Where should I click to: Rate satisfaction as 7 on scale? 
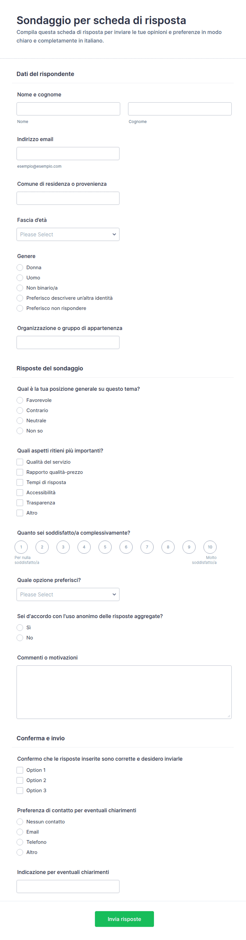(x=147, y=547)
